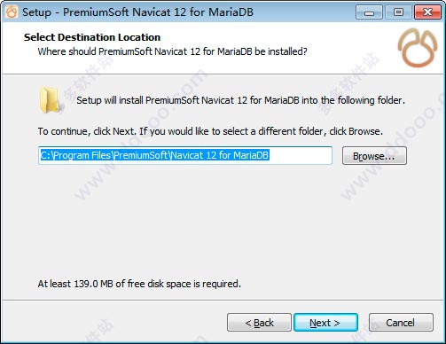This screenshot has width=446, height=344.
Task: Close the Navicat setup wizard
Action: pos(427,12)
